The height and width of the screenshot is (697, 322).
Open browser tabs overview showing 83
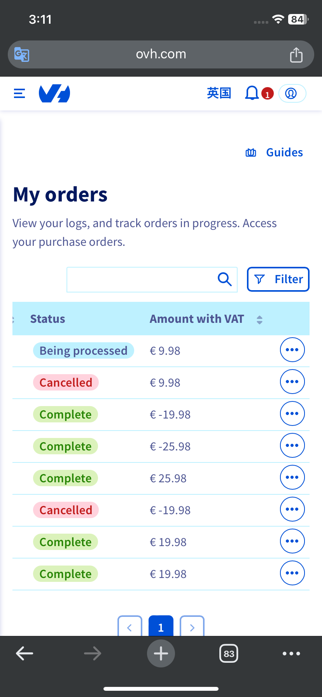[229, 653]
